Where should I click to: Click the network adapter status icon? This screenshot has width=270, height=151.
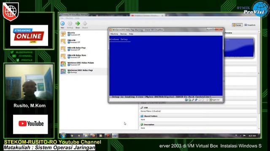click(196, 100)
